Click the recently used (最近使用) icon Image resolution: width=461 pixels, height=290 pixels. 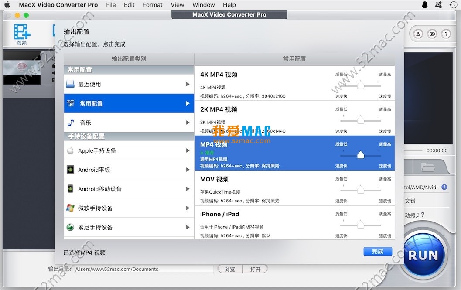(70, 84)
